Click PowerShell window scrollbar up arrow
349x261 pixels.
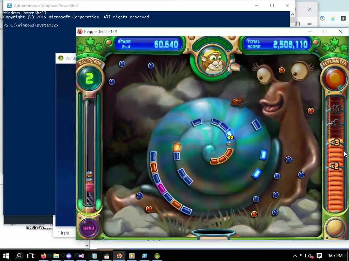pyautogui.click(x=292, y=14)
